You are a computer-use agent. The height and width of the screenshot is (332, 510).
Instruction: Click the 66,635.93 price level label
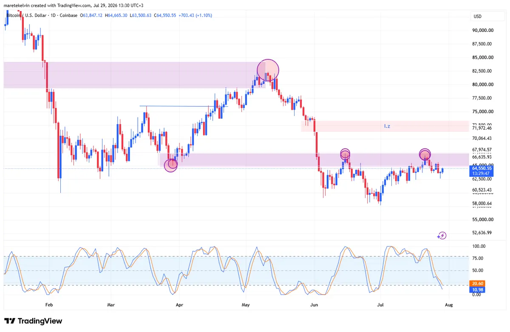(x=482, y=157)
